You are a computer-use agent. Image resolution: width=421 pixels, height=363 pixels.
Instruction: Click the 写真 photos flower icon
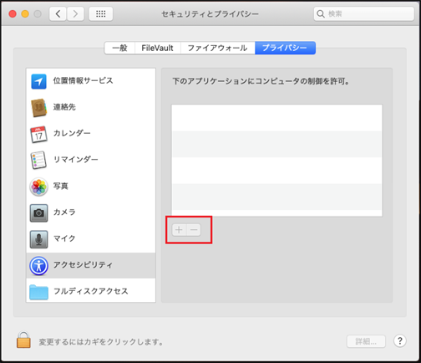click(38, 187)
